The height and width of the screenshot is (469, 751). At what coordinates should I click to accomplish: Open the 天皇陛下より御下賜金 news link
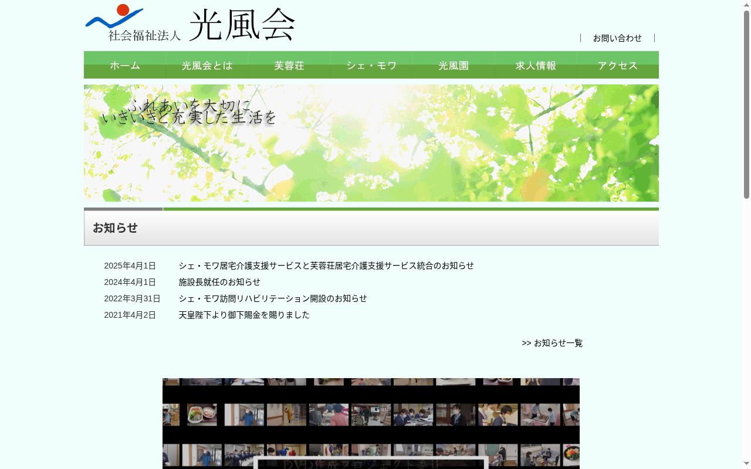click(244, 315)
